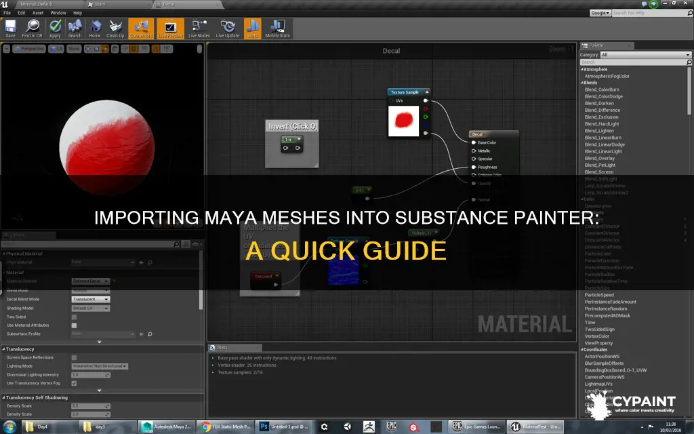Click the Substance Painter taskbar icon
Image resolution: width=694 pixels, height=434 pixels.
tap(414, 427)
